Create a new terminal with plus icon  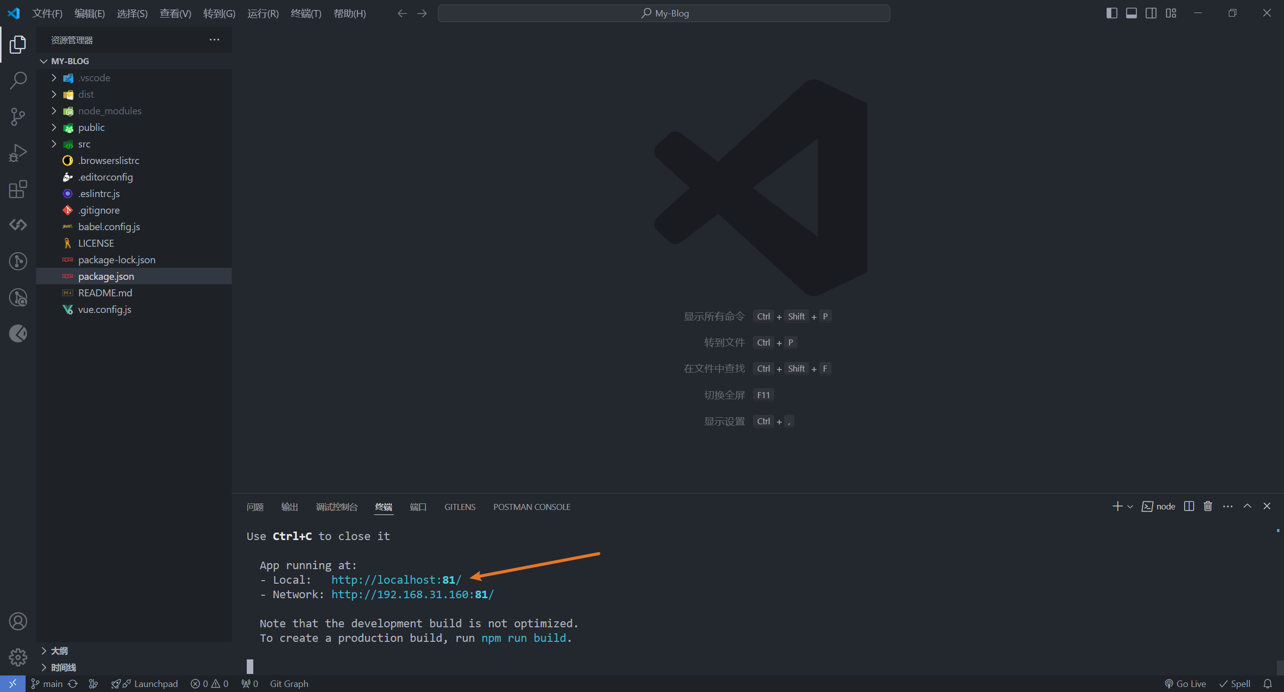coord(1117,506)
